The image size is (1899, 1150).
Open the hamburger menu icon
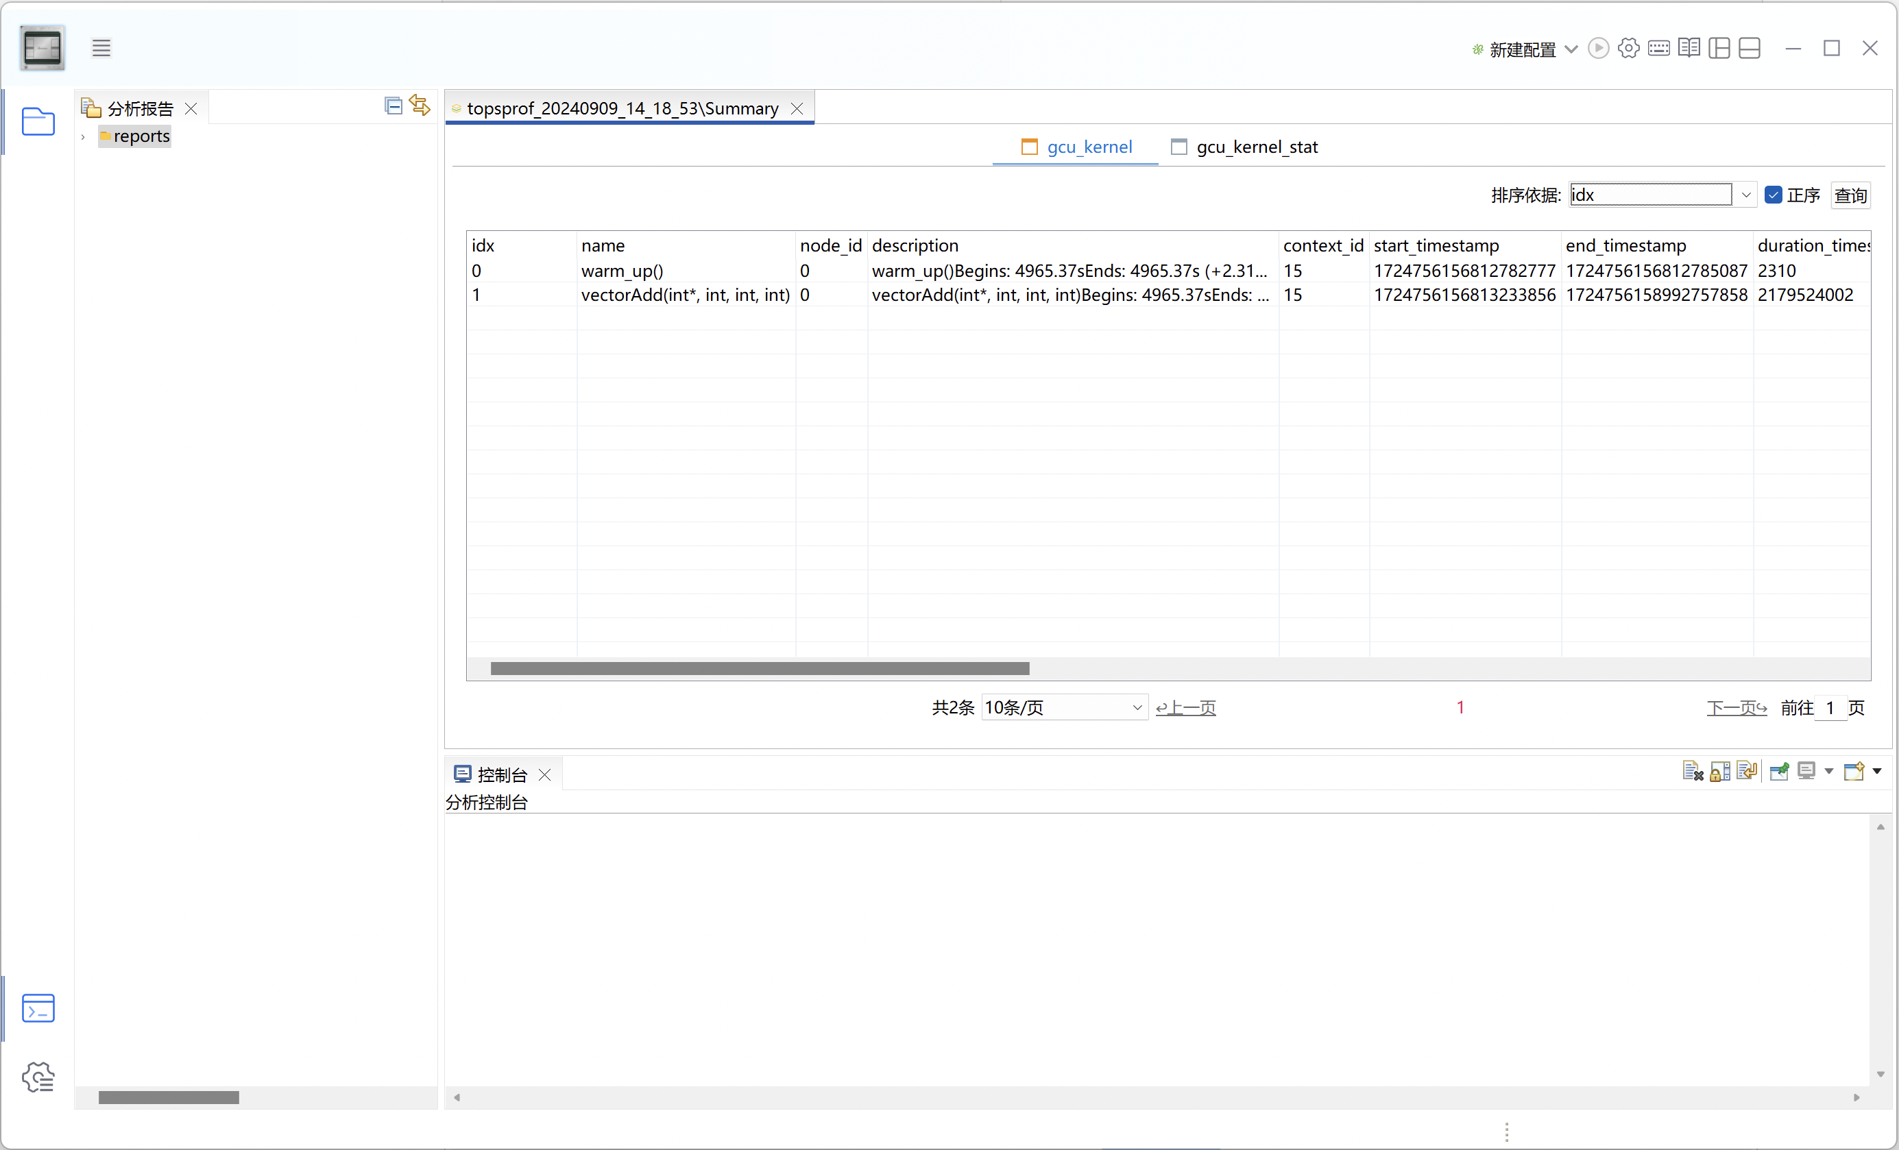point(101,48)
